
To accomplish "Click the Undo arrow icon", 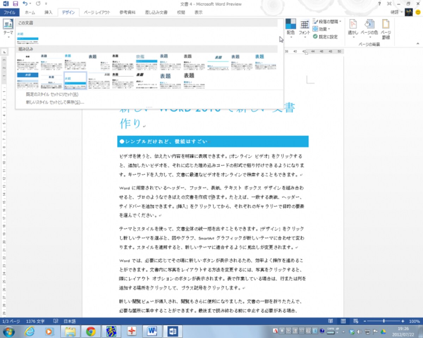I will tap(25, 4).
